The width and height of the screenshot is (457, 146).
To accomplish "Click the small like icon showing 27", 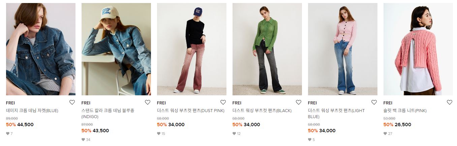I will (385, 134).
